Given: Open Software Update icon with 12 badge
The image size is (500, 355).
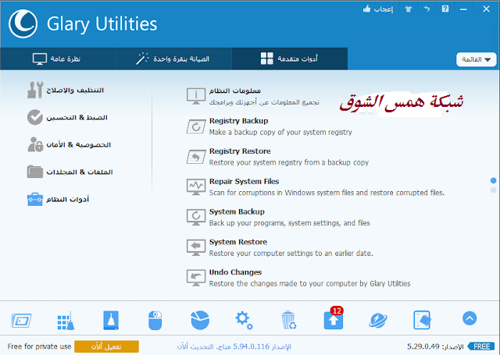Looking at the screenshot, I should [x=334, y=318].
